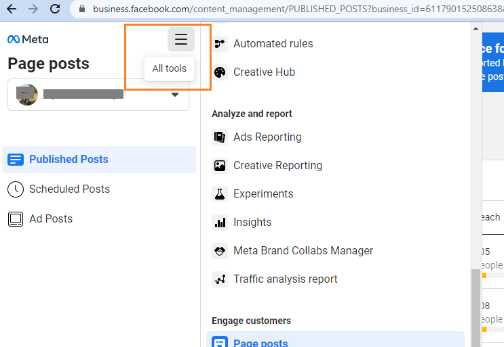Click the browser forward arrow
Viewport: 504px width, 347px height.
(33, 9)
